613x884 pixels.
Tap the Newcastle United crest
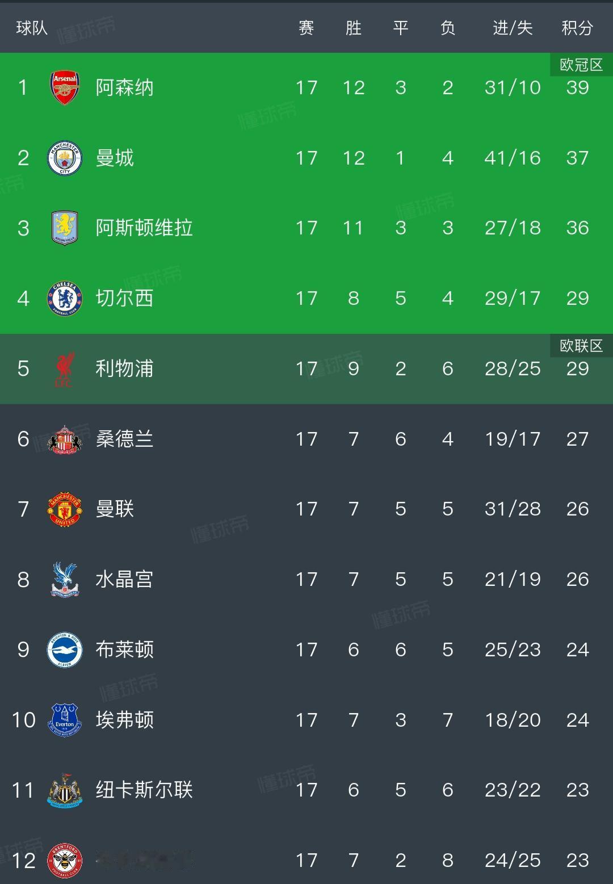pyautogui.click(x=65, y=790)
